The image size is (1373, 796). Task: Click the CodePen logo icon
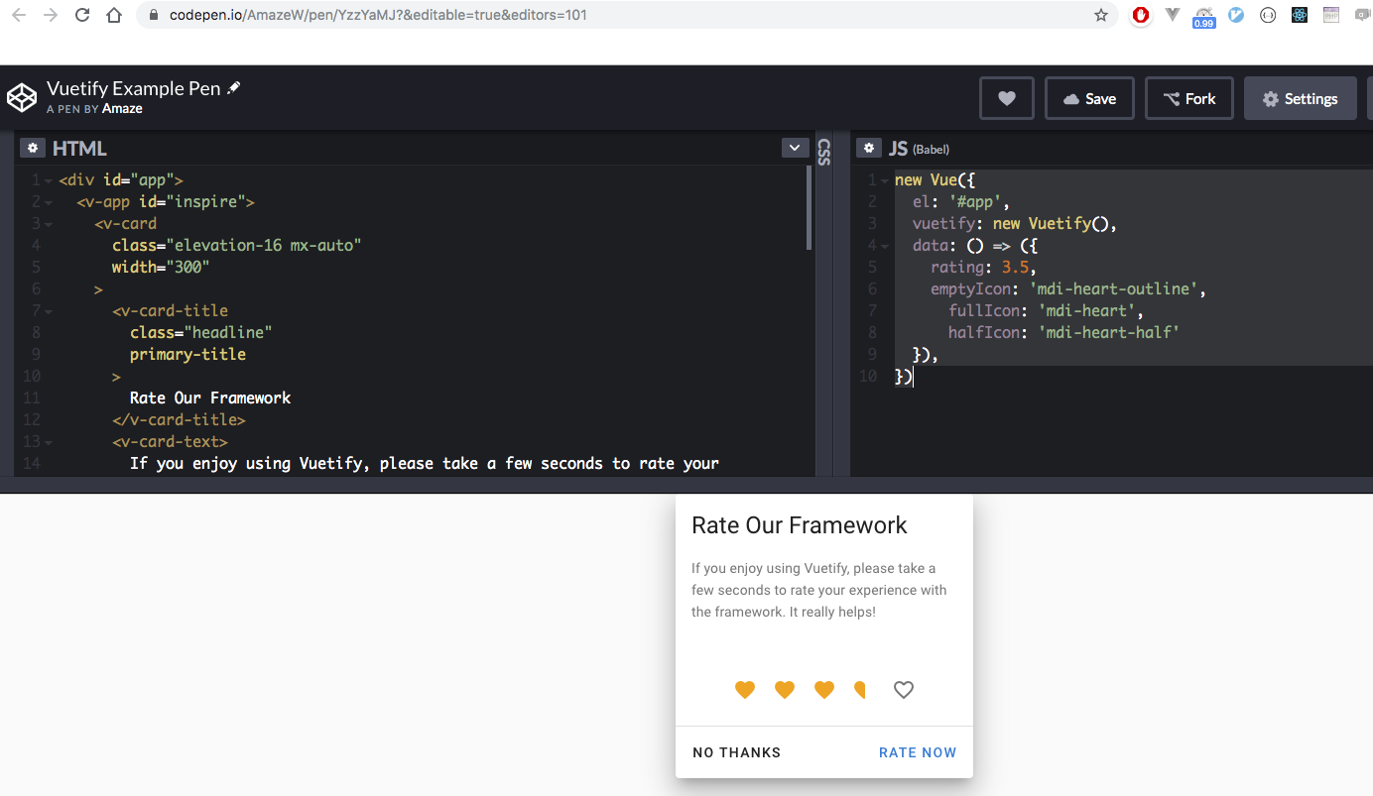point(22,98)
